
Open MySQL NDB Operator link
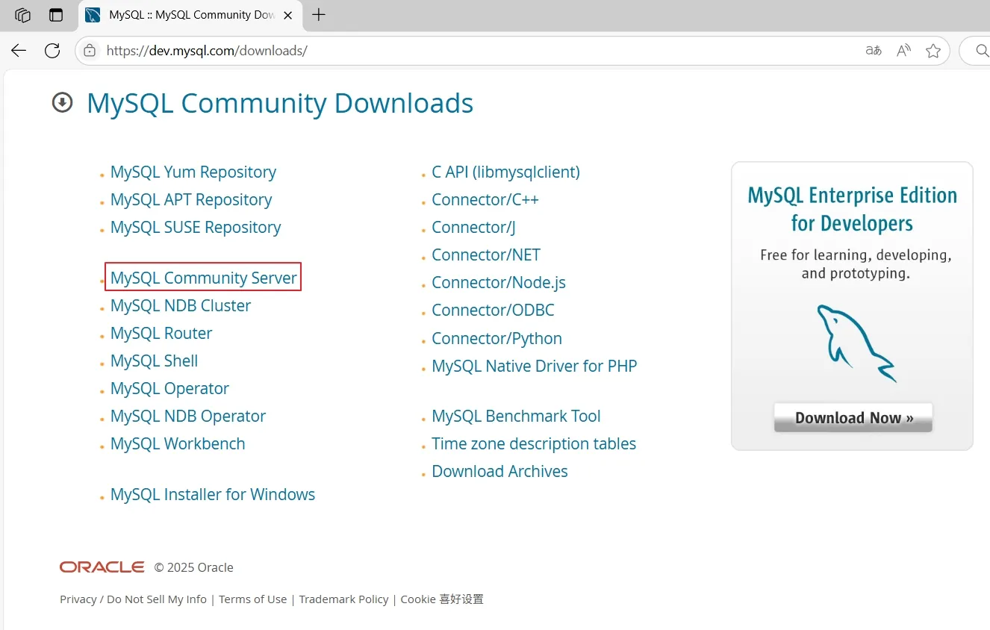(188, 416)
